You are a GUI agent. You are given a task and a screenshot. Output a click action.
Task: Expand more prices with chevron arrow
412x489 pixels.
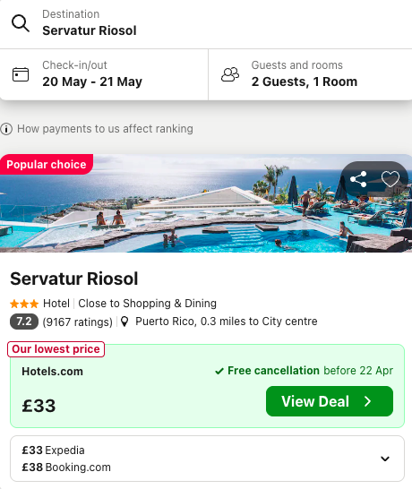[x=385, y=459]
